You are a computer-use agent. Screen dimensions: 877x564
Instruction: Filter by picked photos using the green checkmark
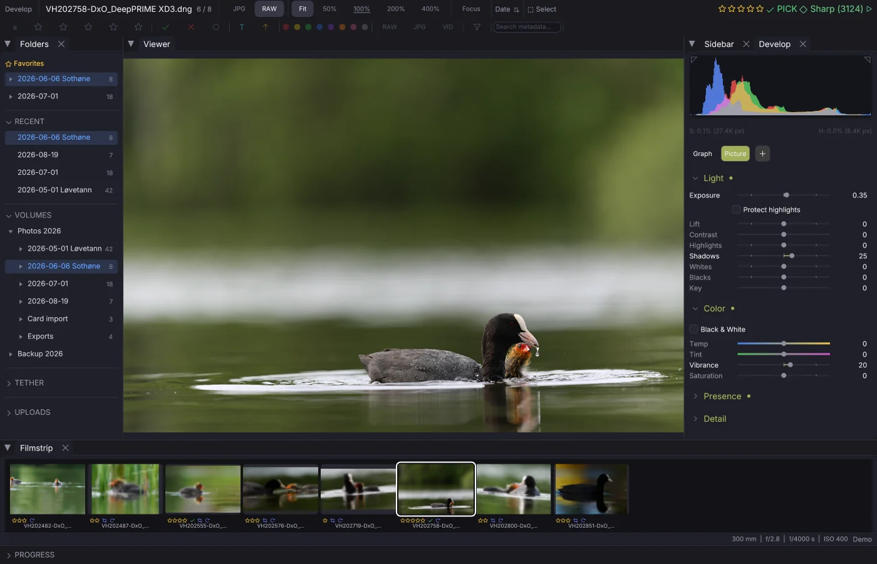(x=165, y=27)
